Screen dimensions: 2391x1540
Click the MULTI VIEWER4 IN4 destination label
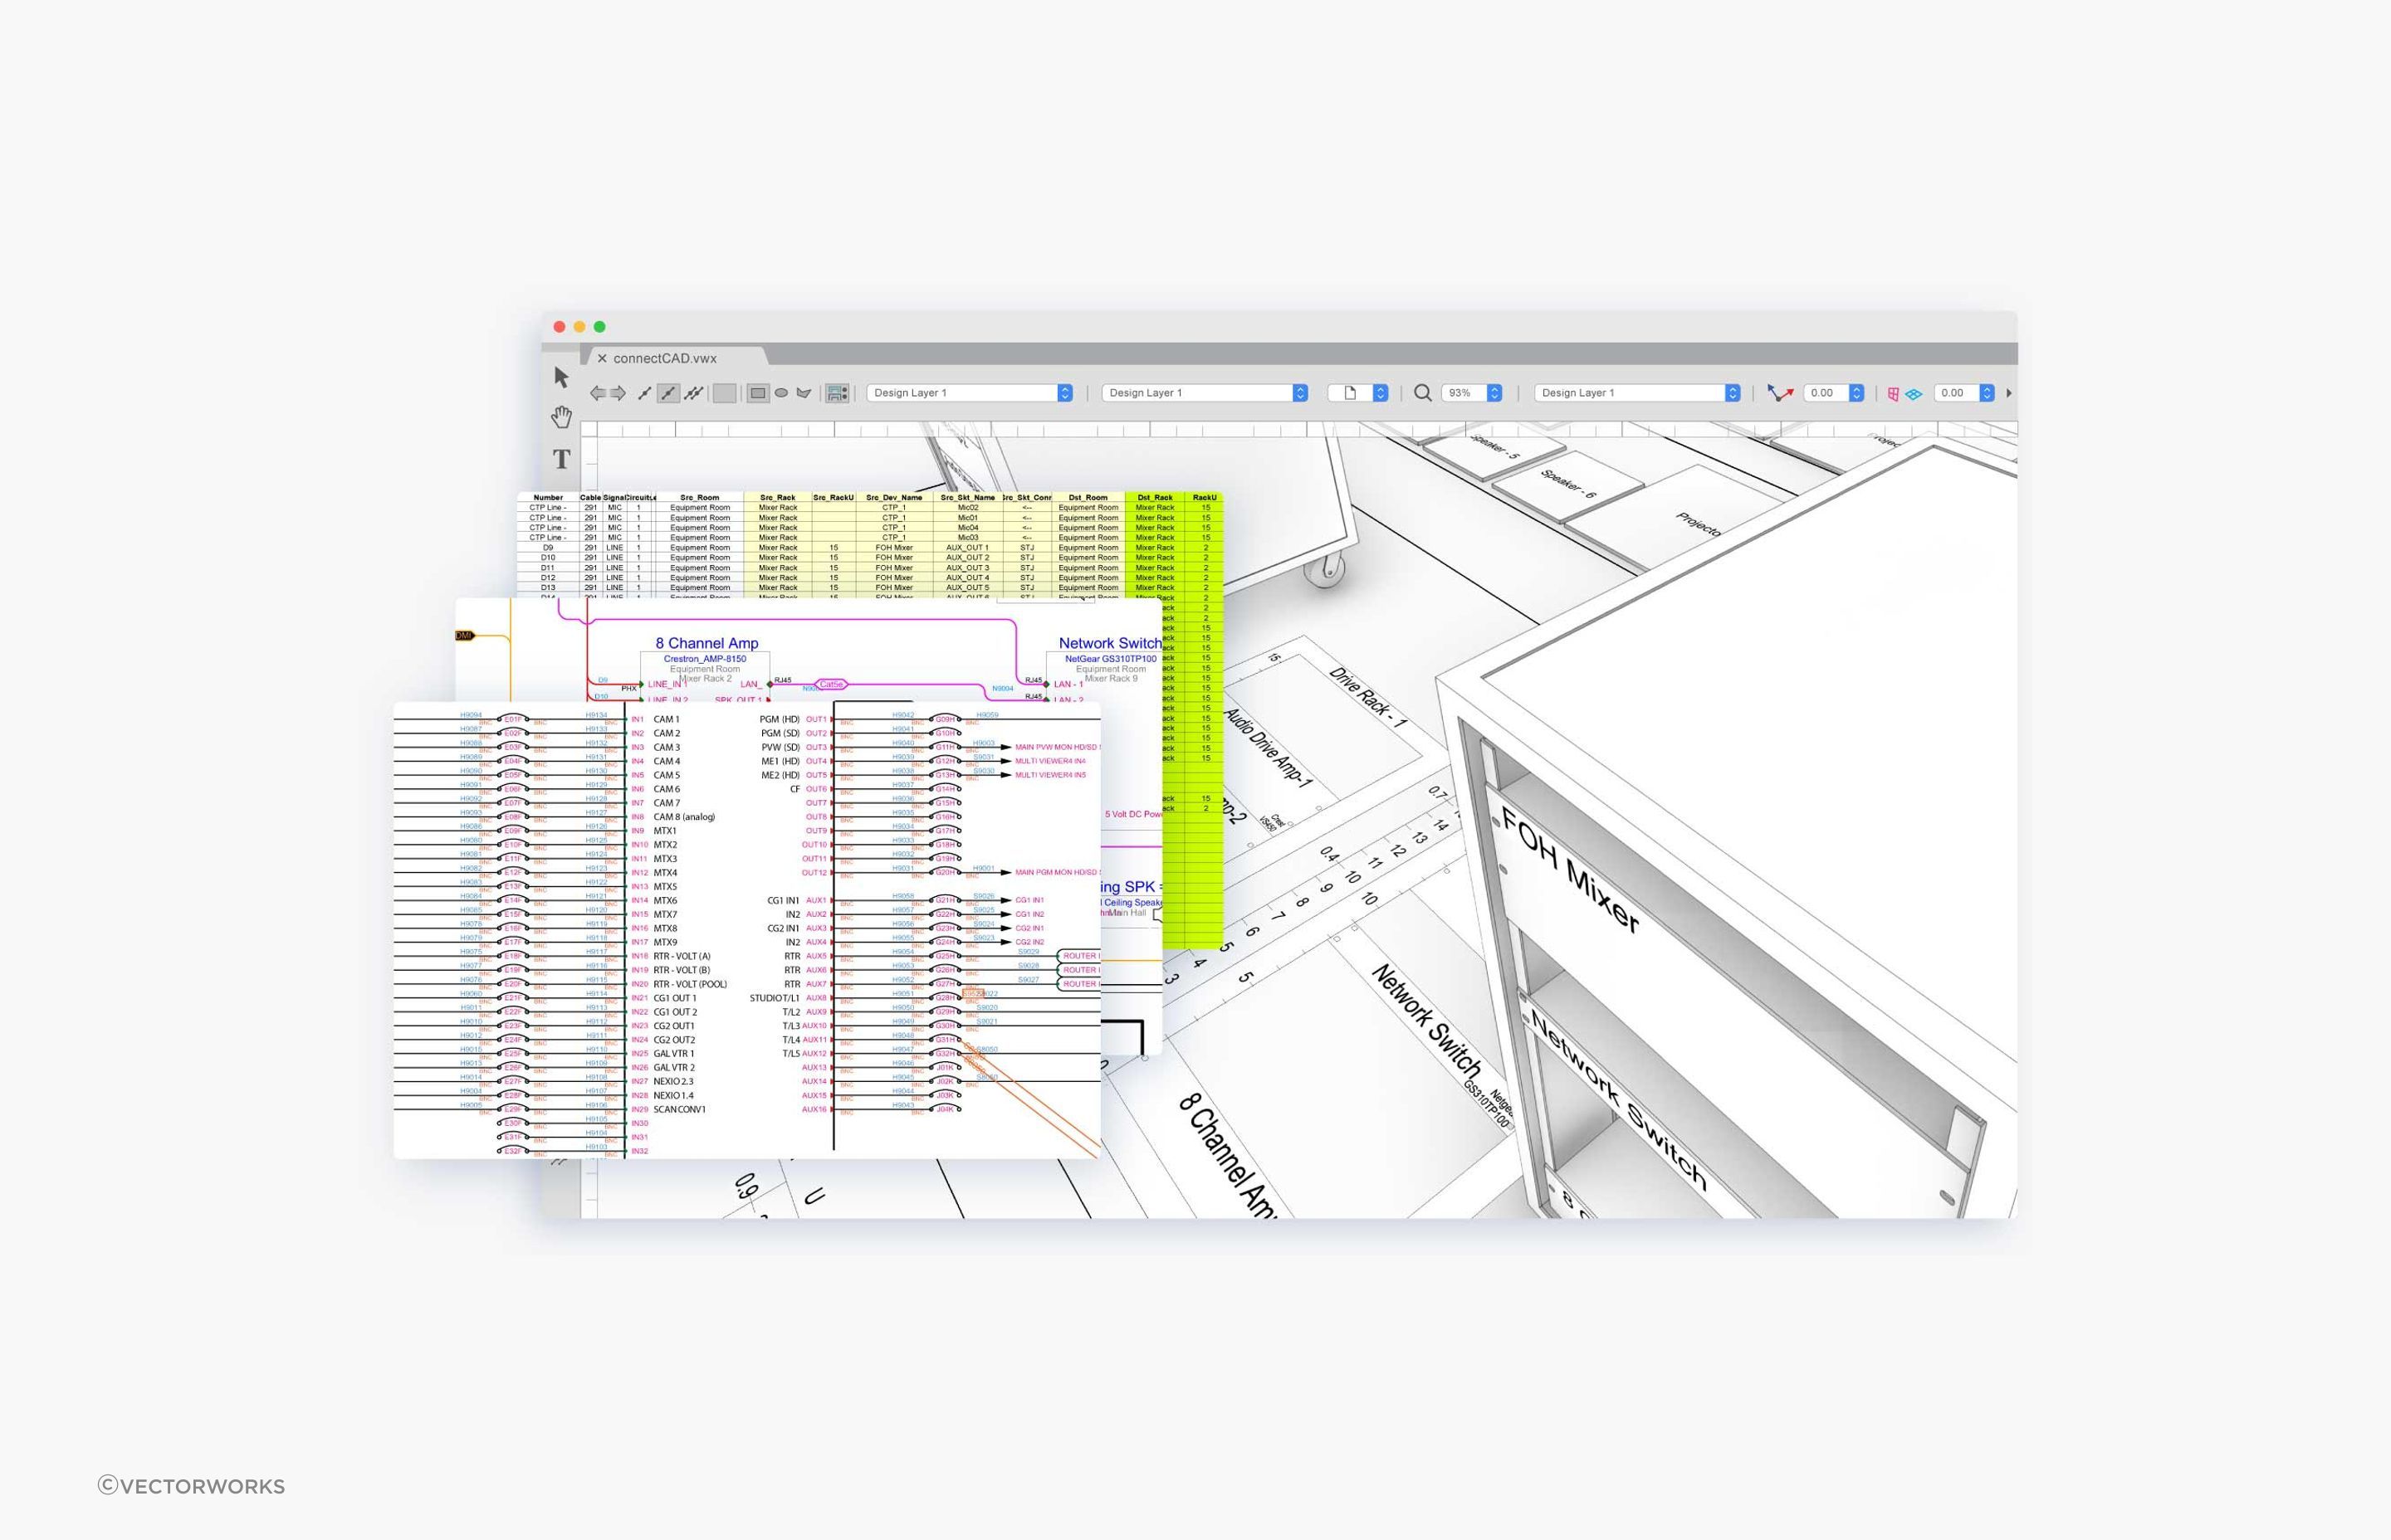(x=1050, y=761)
